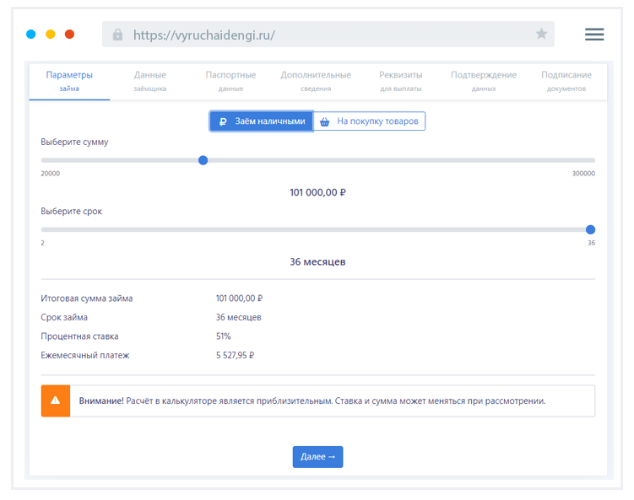Click the yellow window dot
Viewport: 634px width, 500px height.
(x=51, y=35)
